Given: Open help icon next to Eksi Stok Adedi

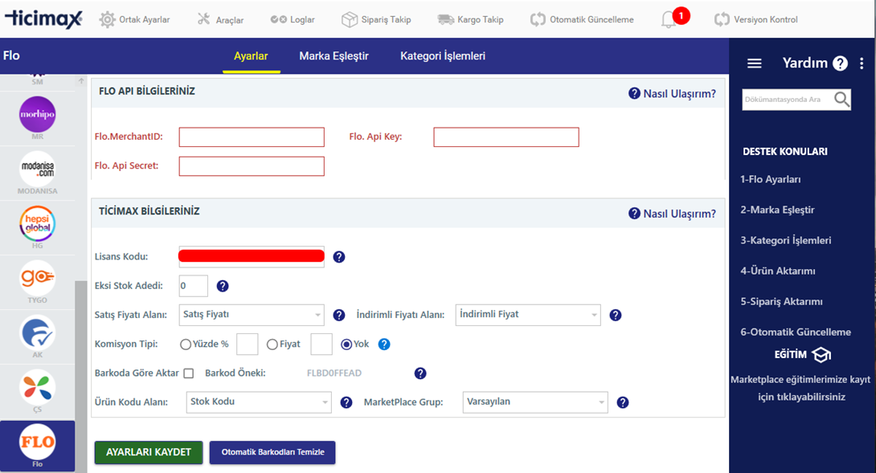Looking at the screenshot, I should 223,286.
